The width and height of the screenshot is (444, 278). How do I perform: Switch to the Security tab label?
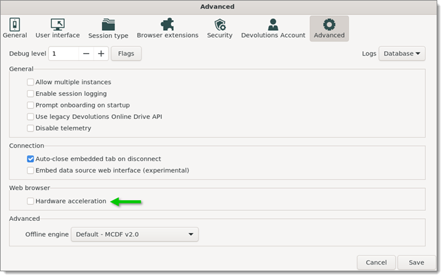[220, 35]
